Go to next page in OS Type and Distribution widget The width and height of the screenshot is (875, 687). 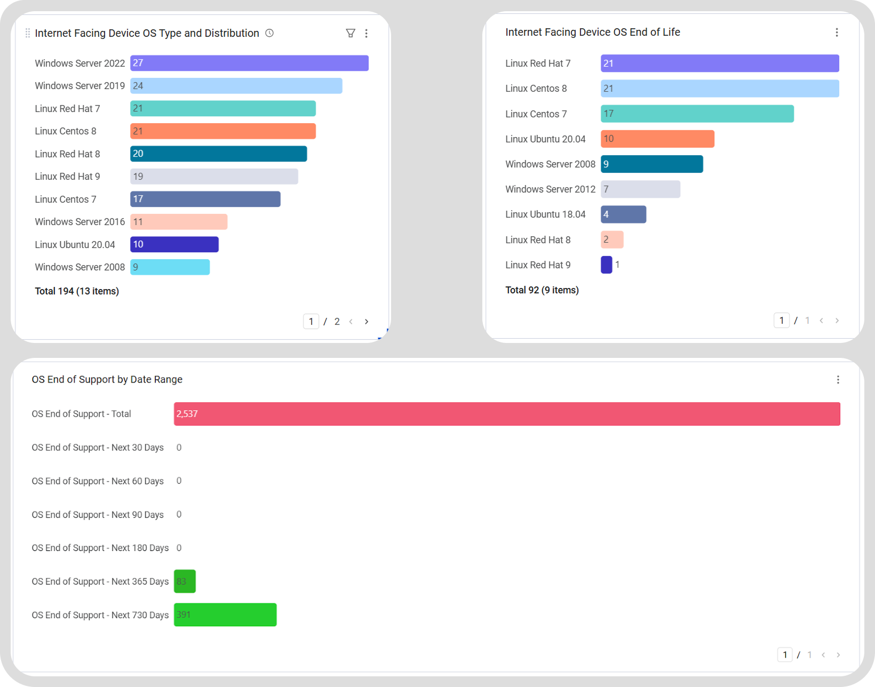click(x=367, y=322)
